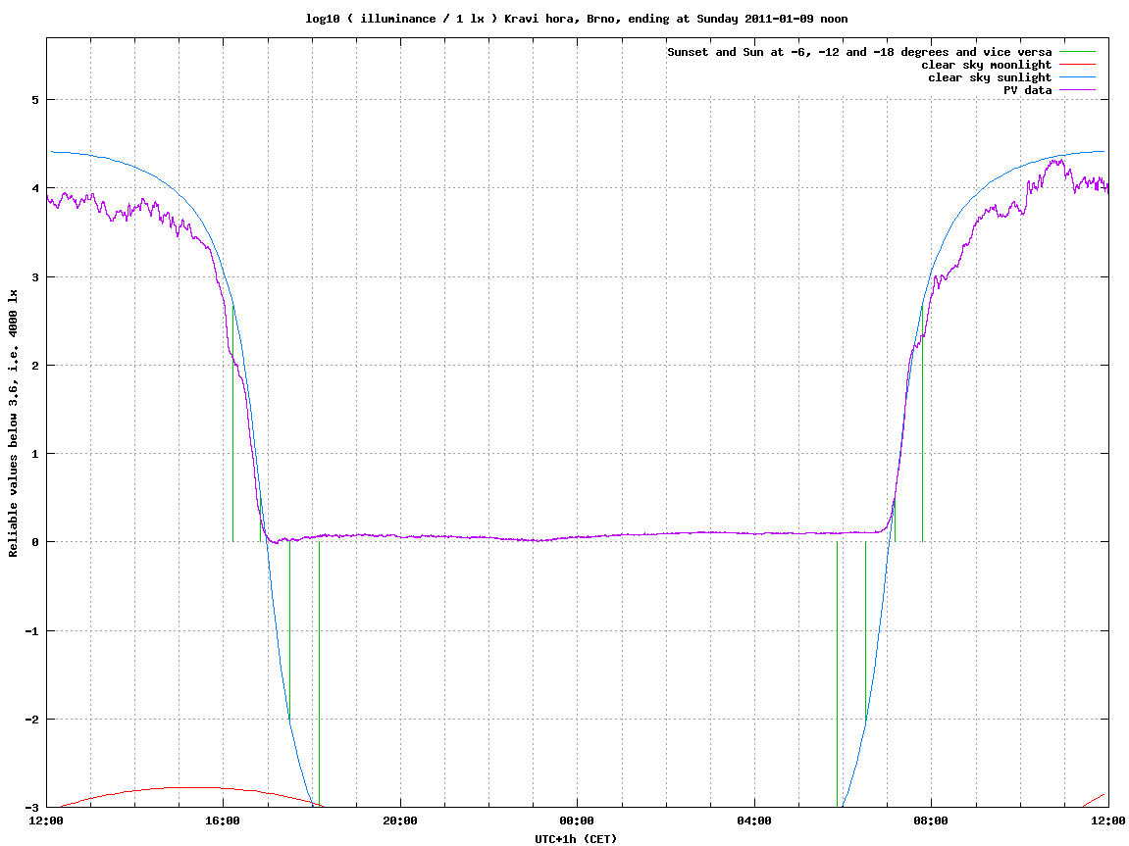Click the y-axis label '2'

(34, 366)
